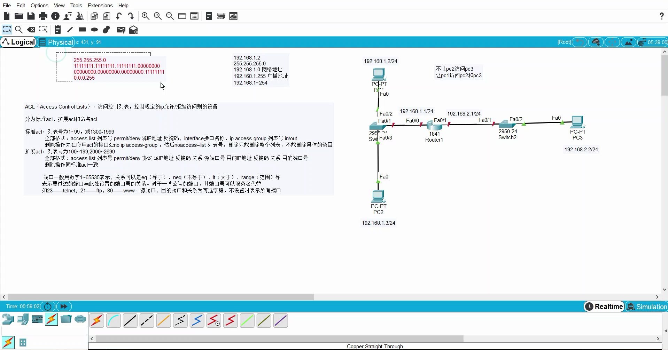Screen dimensions: 668x350
Task: Choose the Console cable connection type
Action: click(x=114, y=320)
